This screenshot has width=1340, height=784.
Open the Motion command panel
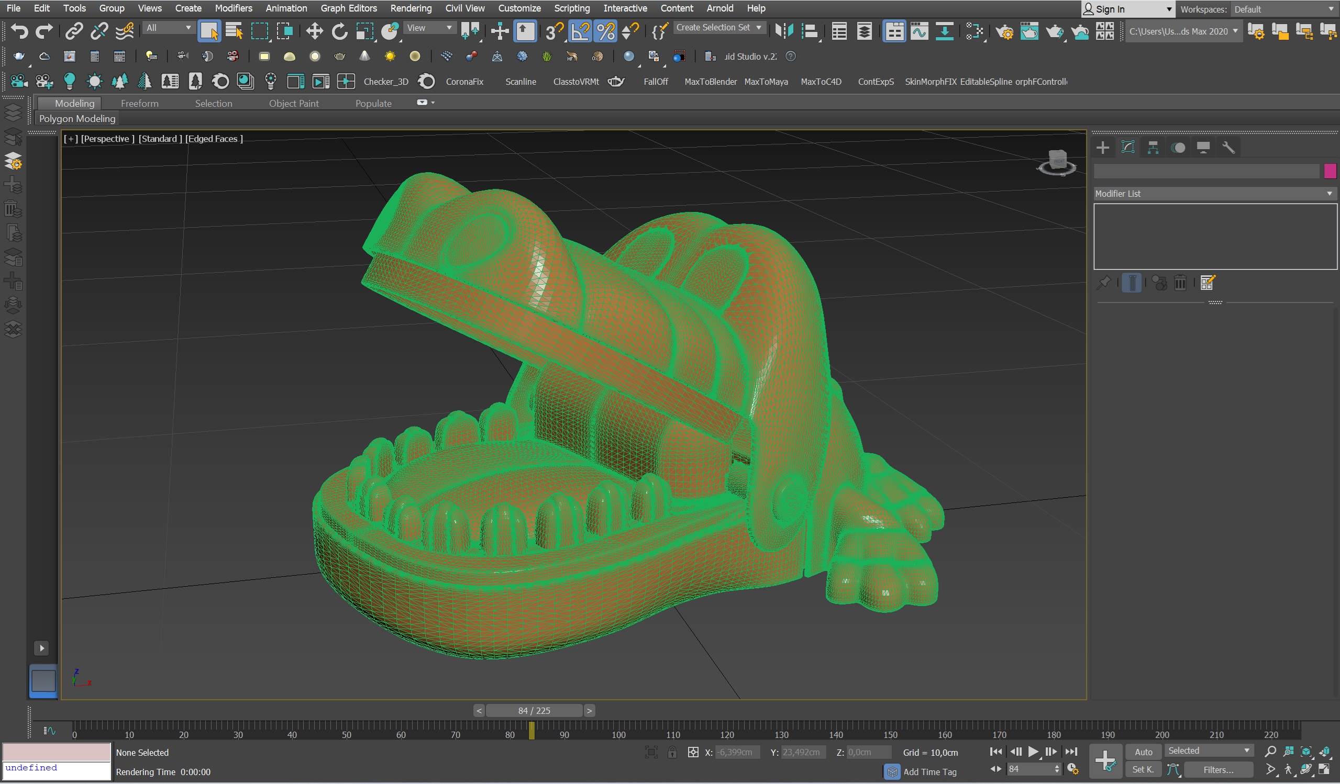click(1178, 147)
